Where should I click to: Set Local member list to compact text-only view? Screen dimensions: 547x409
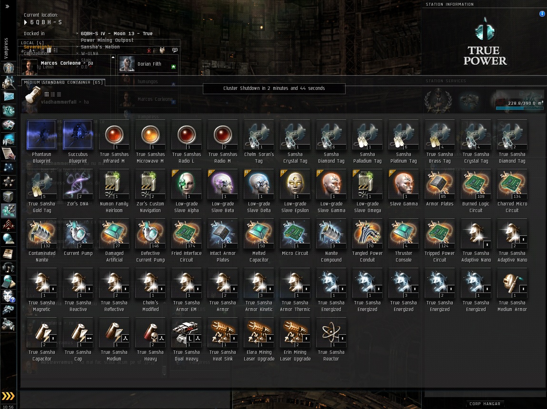coord(42,50)
